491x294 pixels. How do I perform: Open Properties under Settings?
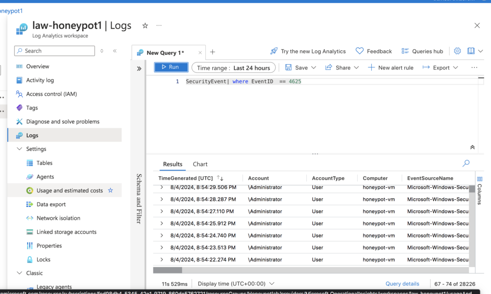[x=49, y=246]
